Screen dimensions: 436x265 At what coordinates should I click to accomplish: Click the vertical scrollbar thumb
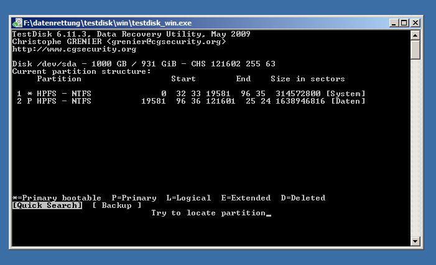tap(415, 50)
